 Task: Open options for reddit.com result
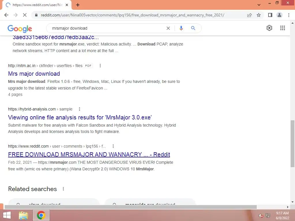113,146
